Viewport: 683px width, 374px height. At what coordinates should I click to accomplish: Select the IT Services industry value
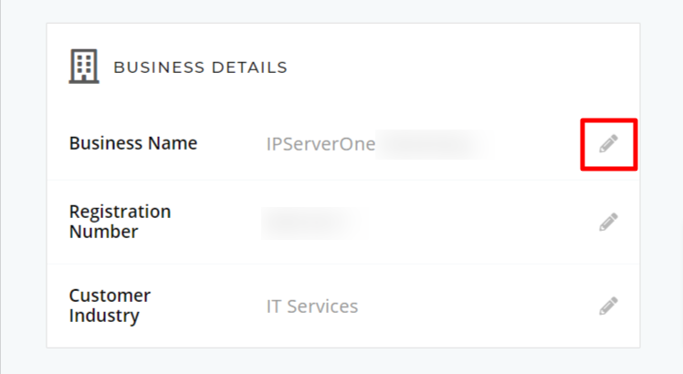(x=312, y=306)
